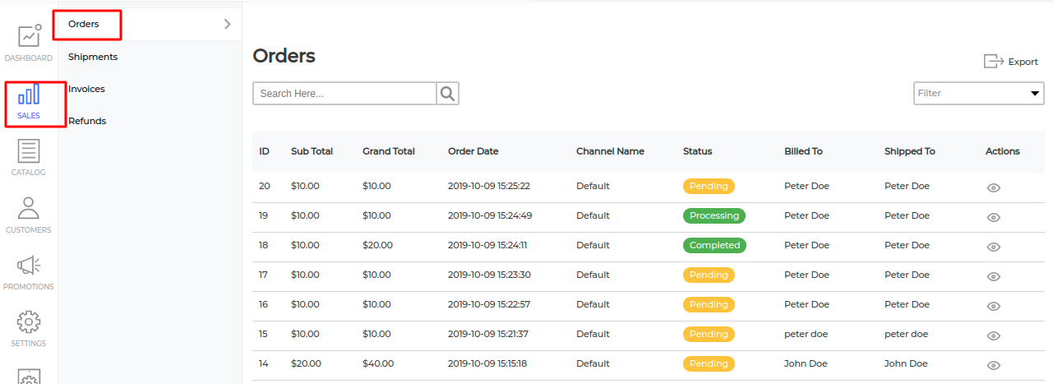View order 18 using eye icon
1053x384 pixels.
pos(993,247)
